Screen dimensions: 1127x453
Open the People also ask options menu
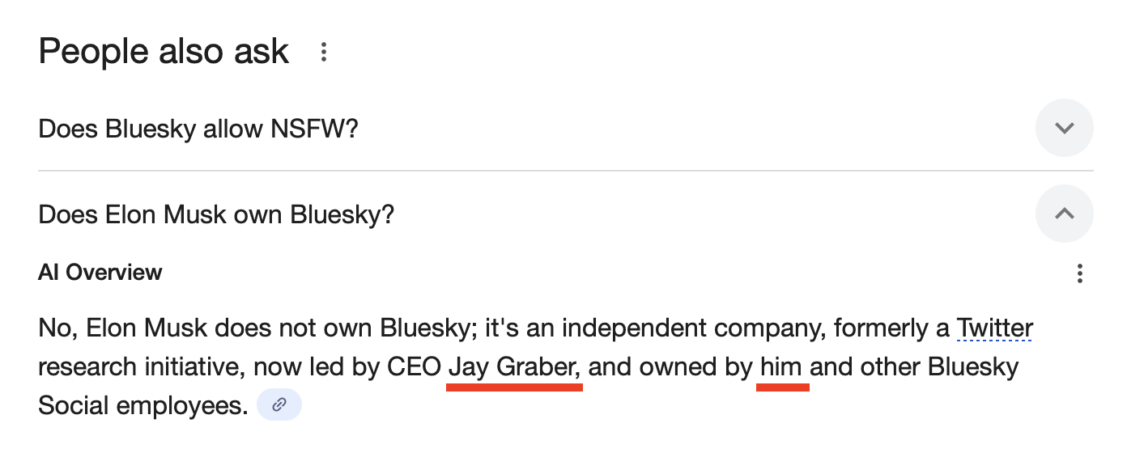(324, 53)
